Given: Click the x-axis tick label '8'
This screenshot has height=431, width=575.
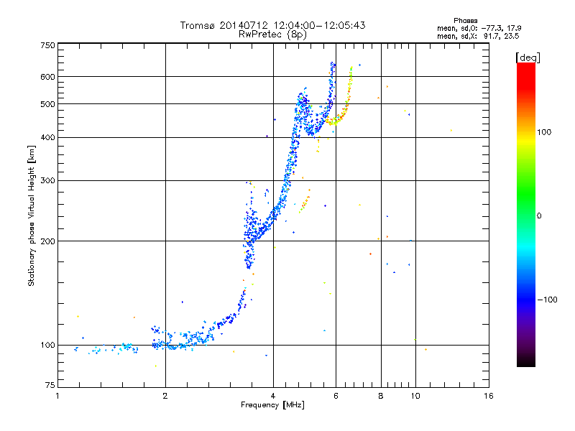Looking at the screenshot, I should pyautogui.click(x=381, y=396).
